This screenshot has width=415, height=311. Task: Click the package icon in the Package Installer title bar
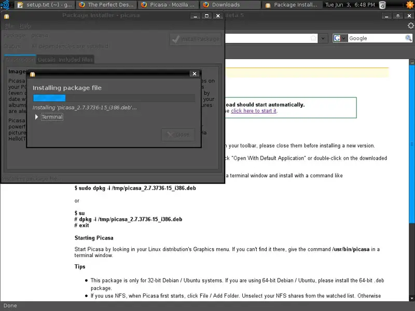[x=7, y=16]
